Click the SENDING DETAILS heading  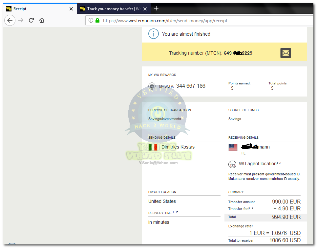(x=162, y=137)
